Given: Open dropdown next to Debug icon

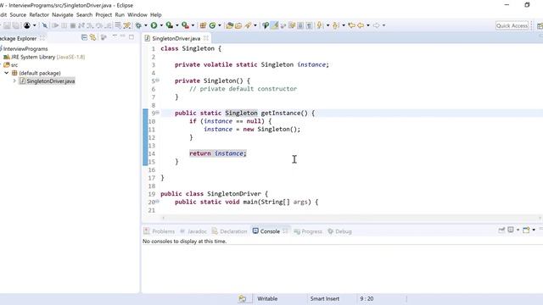Looking at the screenshot, I should (x=145, y=25).
